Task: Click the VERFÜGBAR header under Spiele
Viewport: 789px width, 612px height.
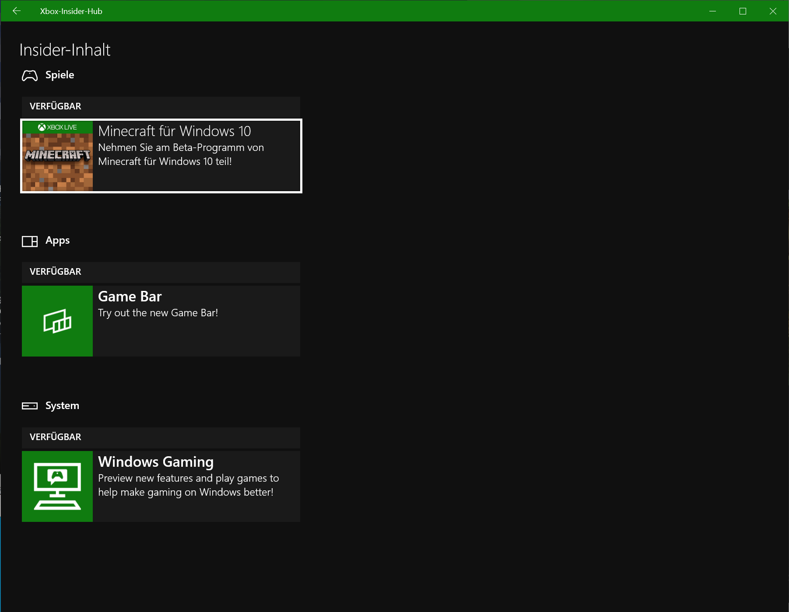Action: (161, 106)
